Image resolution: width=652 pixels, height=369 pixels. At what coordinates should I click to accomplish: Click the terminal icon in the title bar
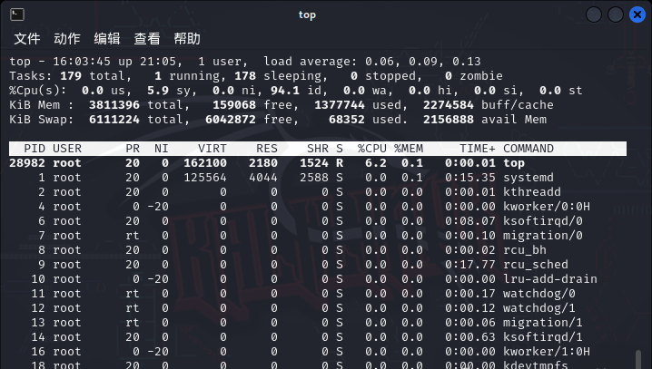pos(17,15)
